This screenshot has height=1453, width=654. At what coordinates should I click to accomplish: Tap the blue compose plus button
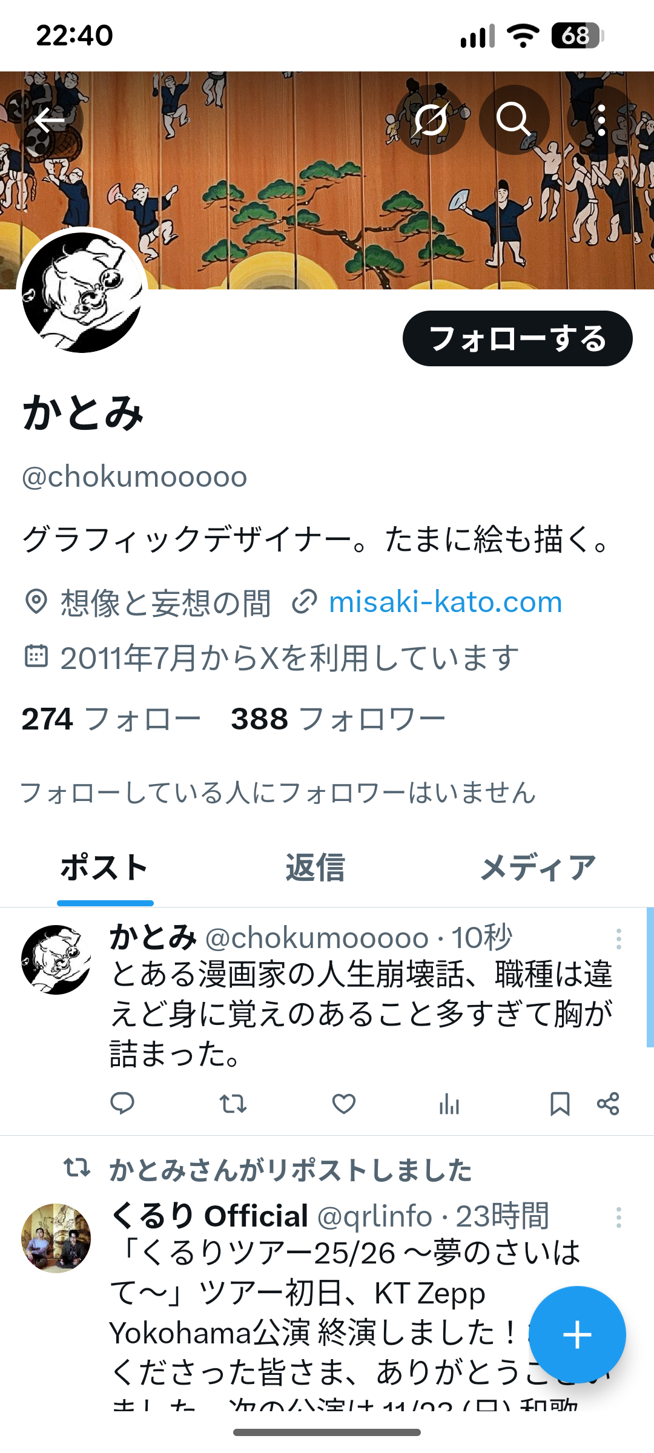pyautogui.click(x=577, y=1335)
